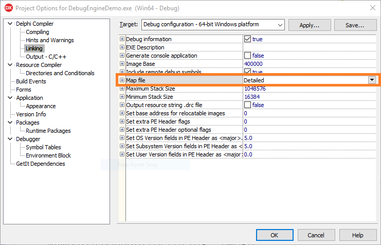Open the Build Events page
The width and height of the screenshot is (381, 245).
[x=31, y=81]
